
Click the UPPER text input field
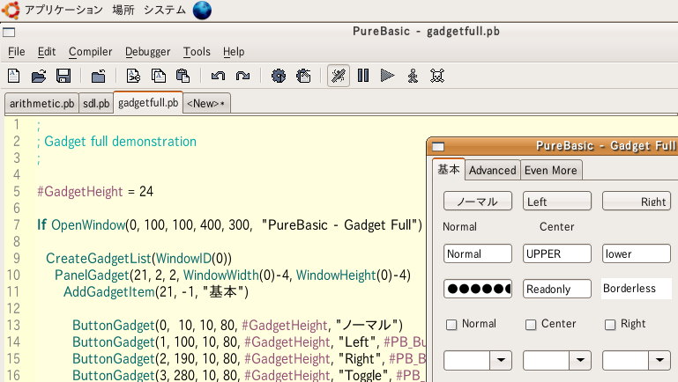coord(557,253)
